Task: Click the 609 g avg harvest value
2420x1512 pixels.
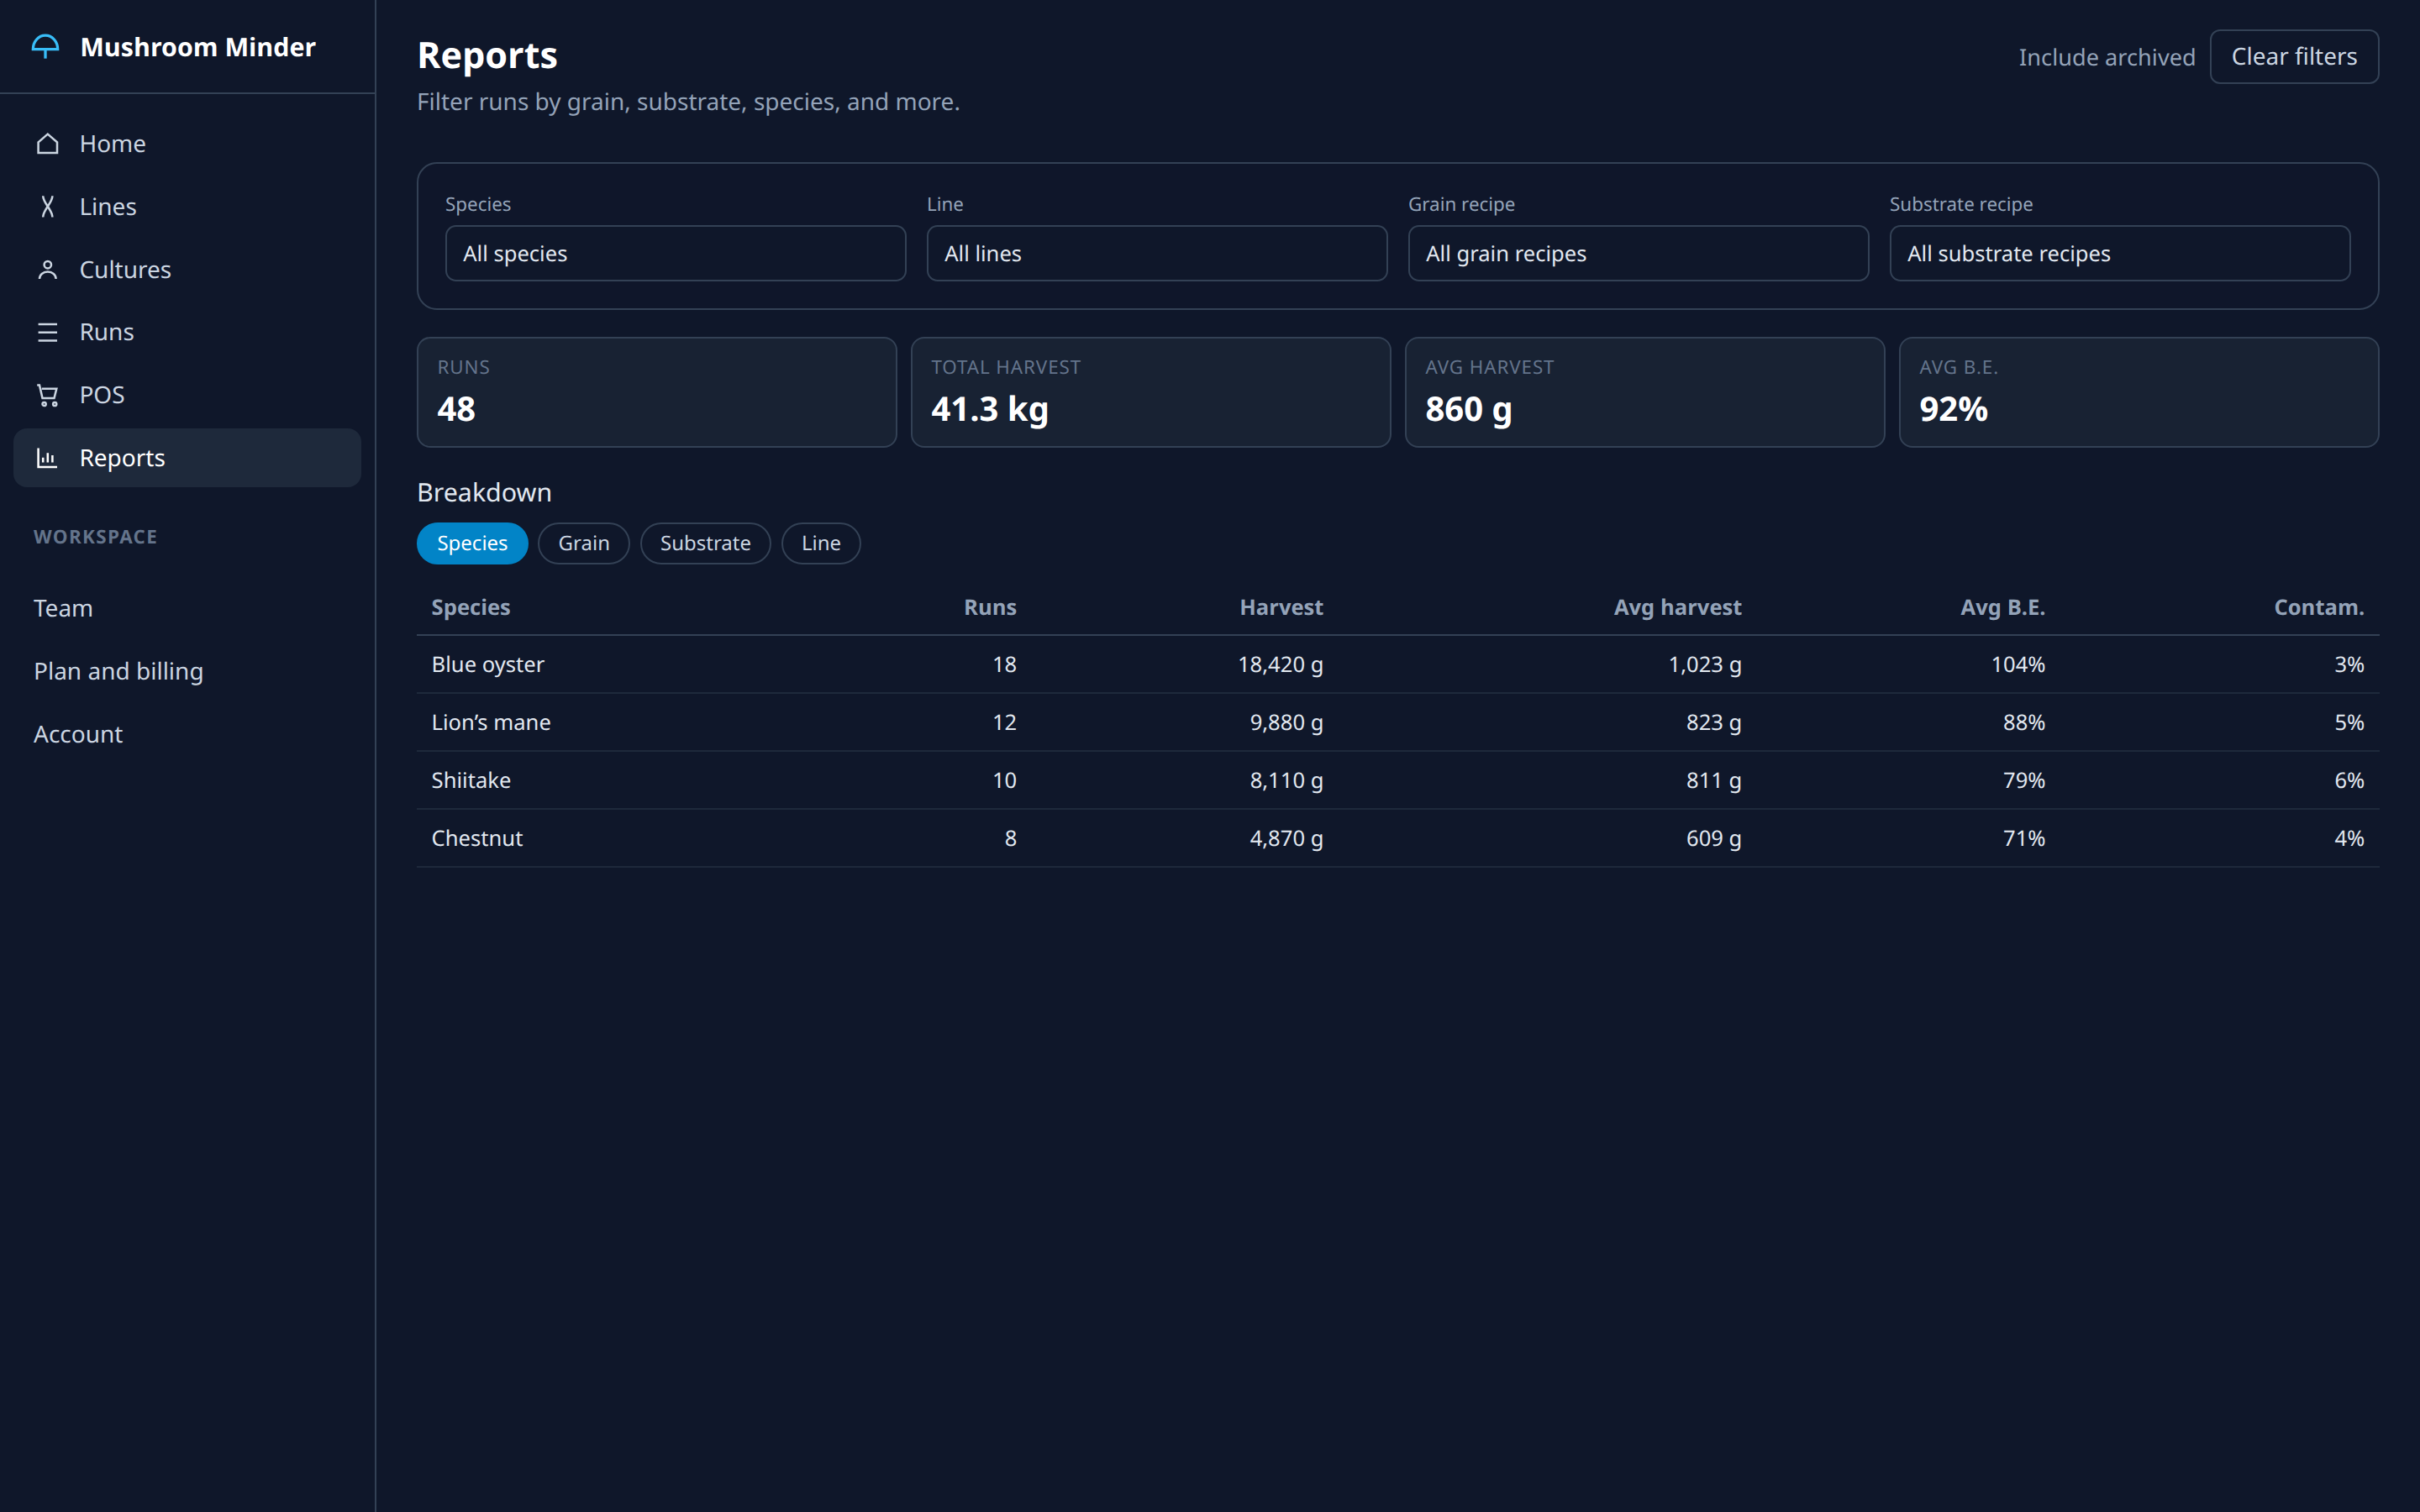Action: pos(1713,838)
